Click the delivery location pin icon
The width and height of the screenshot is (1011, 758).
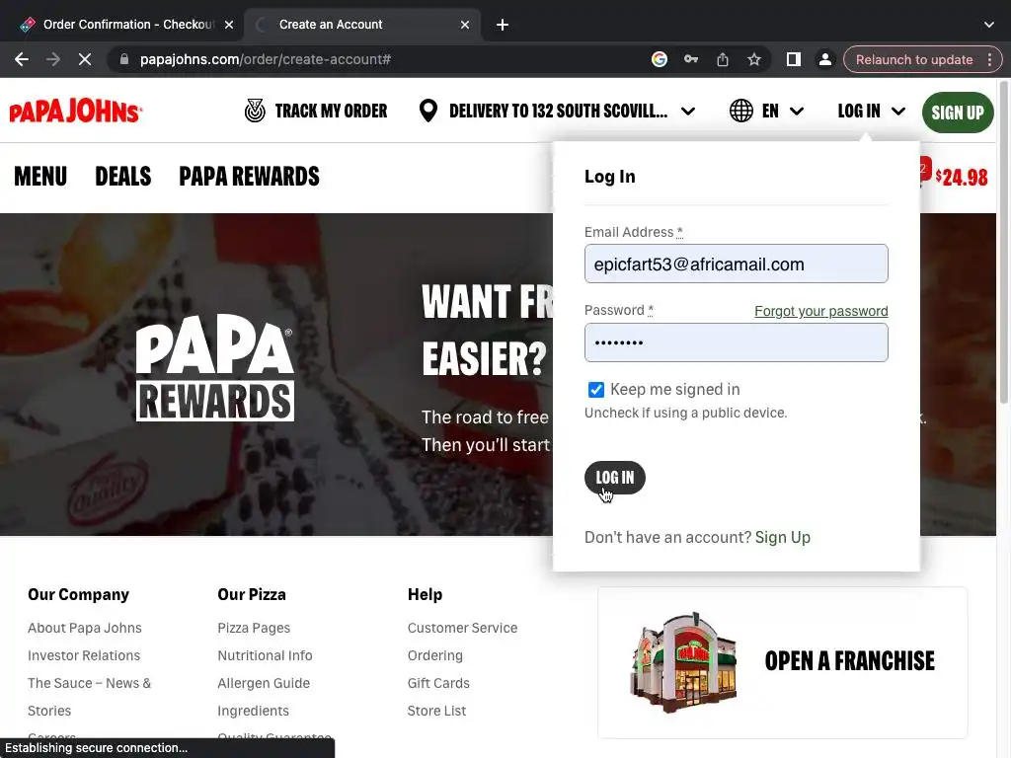click(x=428, y=111)
